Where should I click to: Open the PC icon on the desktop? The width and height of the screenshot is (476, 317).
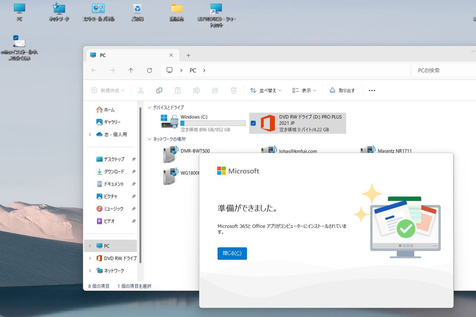point(19,12)
